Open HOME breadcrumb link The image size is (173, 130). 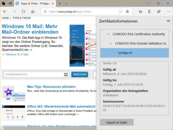[5, 18]
